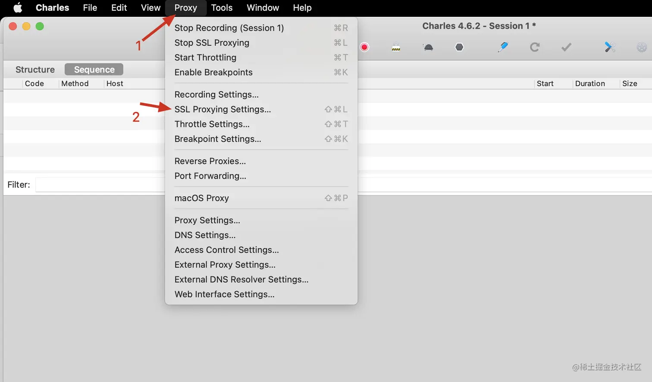Select Stop Recording (Session 1)
This screenshot has height=382, width=652.
pyautogui.click(x=261, y=28)
